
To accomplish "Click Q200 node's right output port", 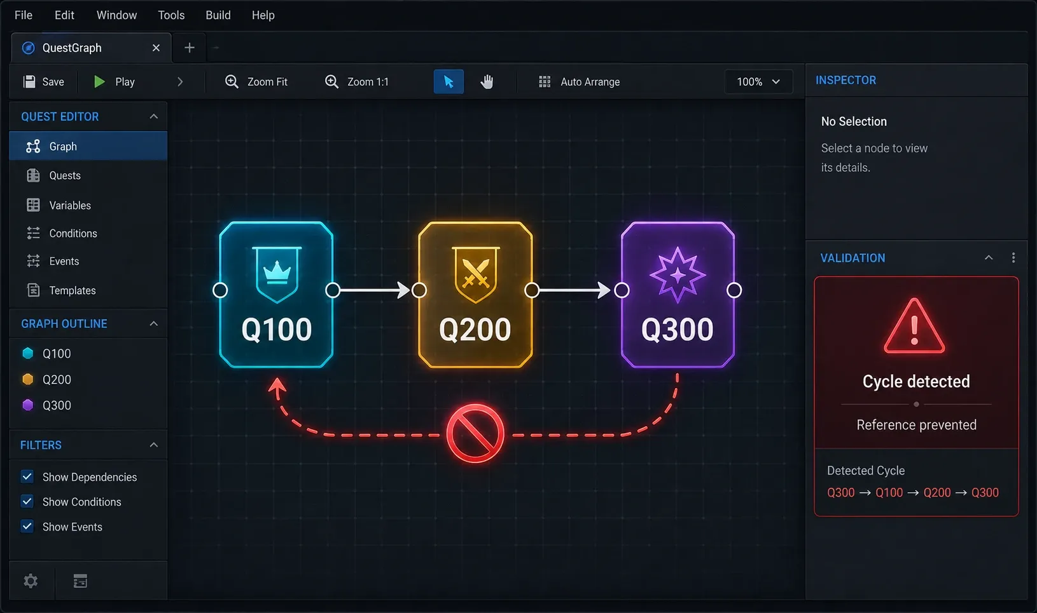I will click(532, 290).
